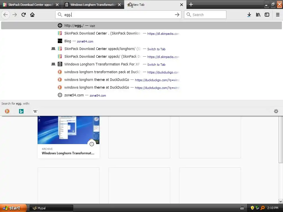Viewport: 283px width, 212px height.
Task: Open 'Windows Longhorn Transformat...' tile title
Action: tap(68, 153)
